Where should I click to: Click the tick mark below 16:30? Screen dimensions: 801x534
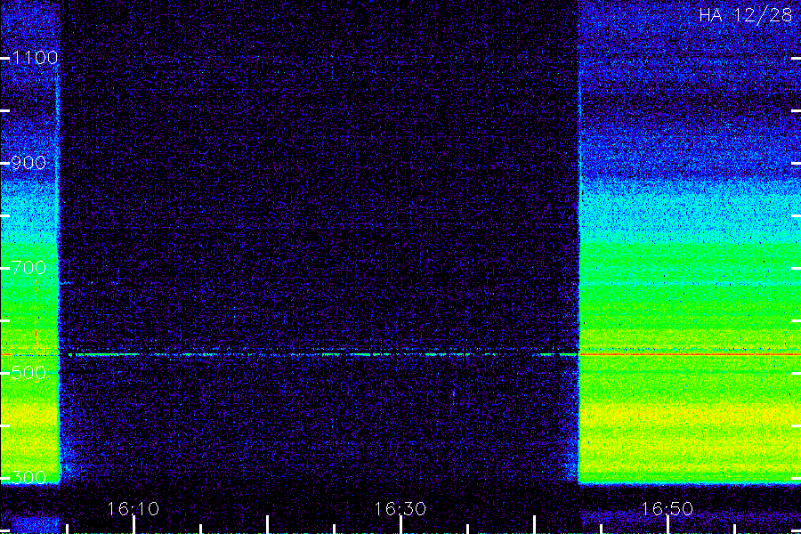(x=401, y=525)
